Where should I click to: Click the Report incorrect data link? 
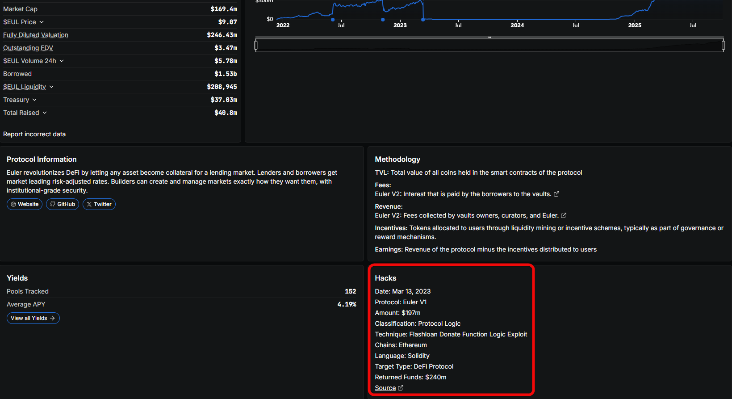tap(34, 134)
